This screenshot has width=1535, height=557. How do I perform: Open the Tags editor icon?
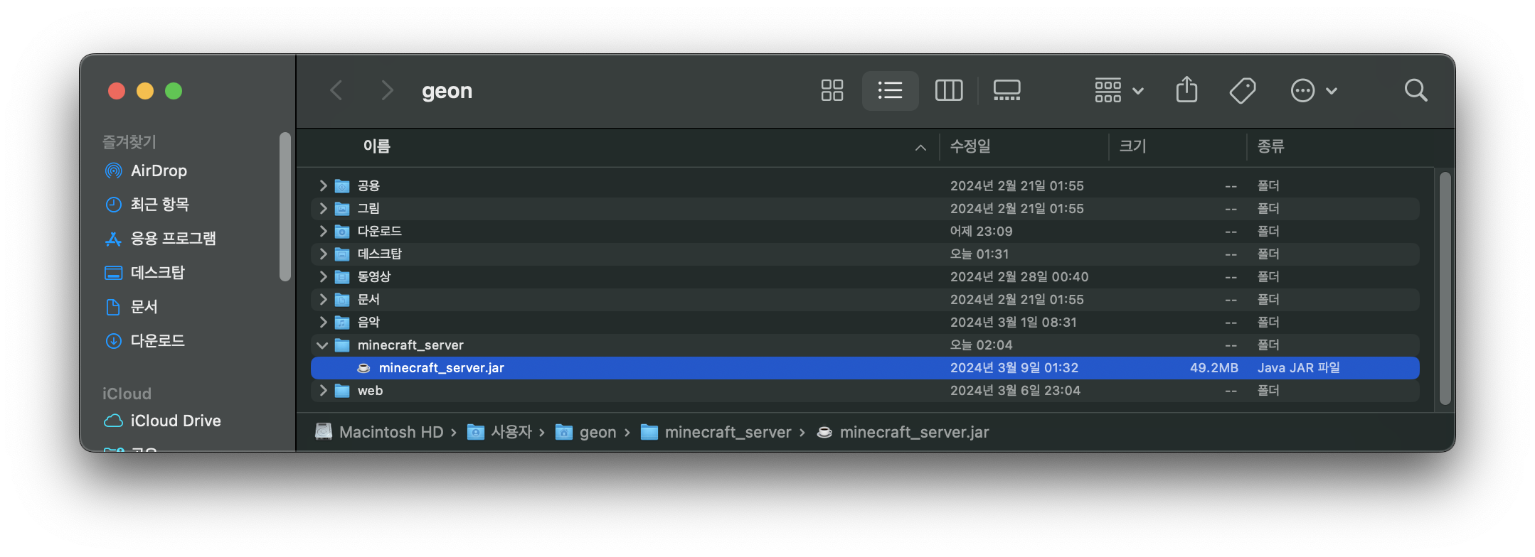[1243, 90]
